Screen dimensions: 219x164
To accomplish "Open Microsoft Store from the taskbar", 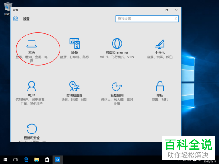I will (x=47, y=160).
